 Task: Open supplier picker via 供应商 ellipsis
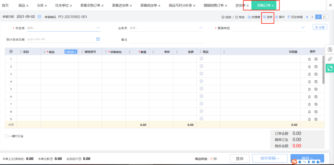[98, 28]
